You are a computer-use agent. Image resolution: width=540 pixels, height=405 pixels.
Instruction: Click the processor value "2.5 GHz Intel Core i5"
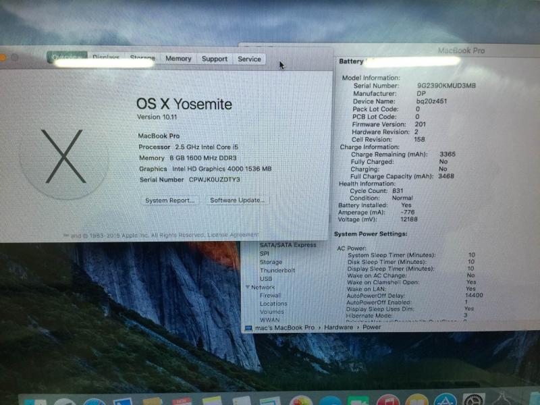pos(207,147)
